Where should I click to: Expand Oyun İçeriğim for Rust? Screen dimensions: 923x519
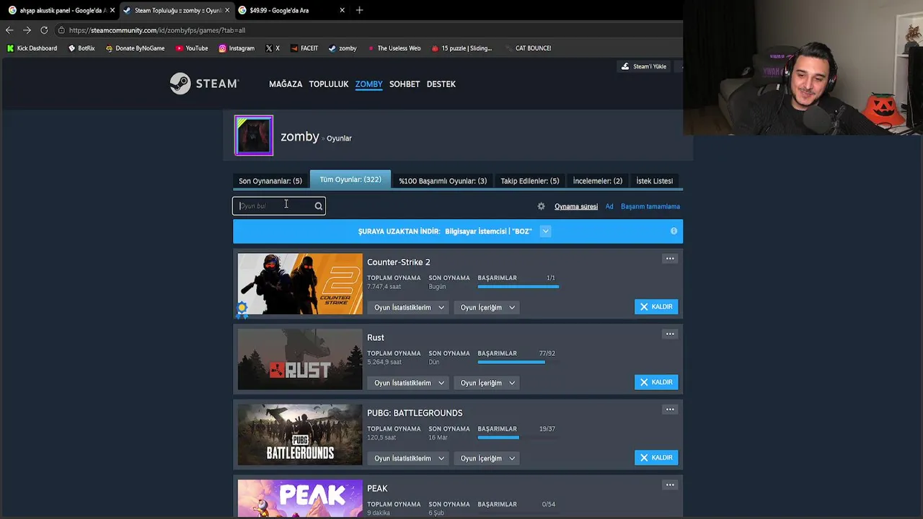487,383
